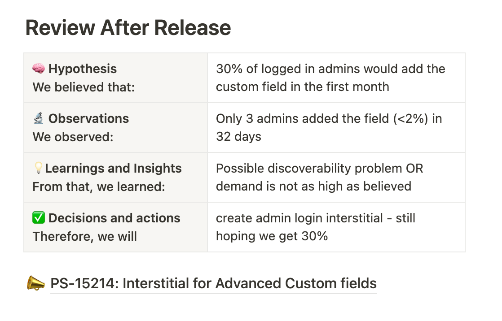Click the megaphone icon before PS-15214

(x=35, y=283)
